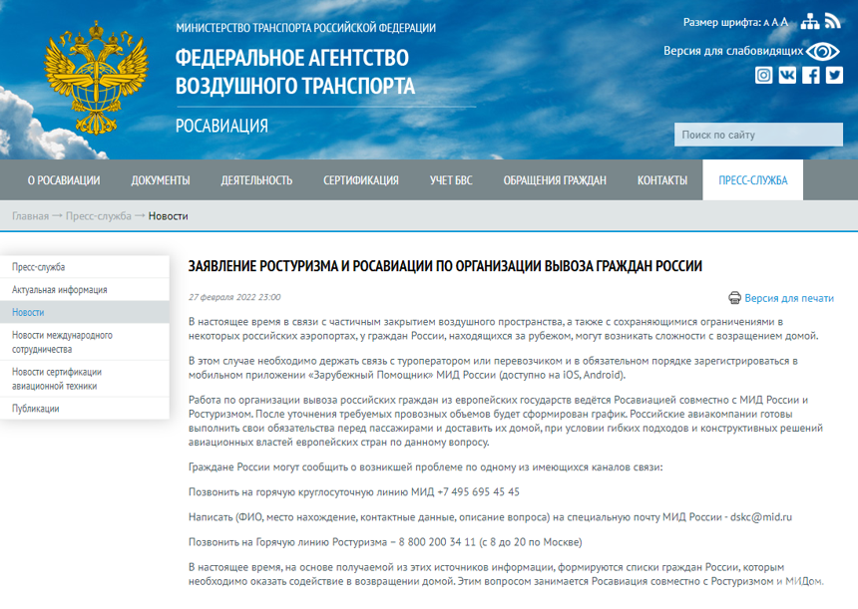Select the medium font size A
Viewport: 858px width, 609px height.
[775, 22]
